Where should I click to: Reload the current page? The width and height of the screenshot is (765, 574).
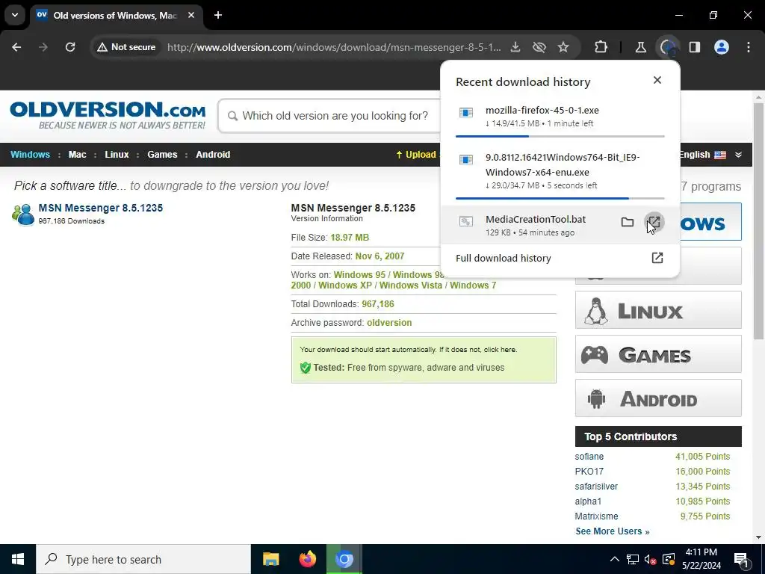[x=70, y=47]
